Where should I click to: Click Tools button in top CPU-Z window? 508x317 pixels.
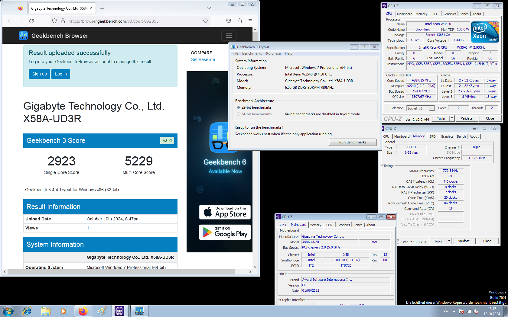pos(441,118)
